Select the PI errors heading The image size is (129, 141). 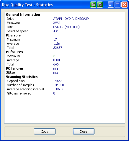tap(13, 35)
